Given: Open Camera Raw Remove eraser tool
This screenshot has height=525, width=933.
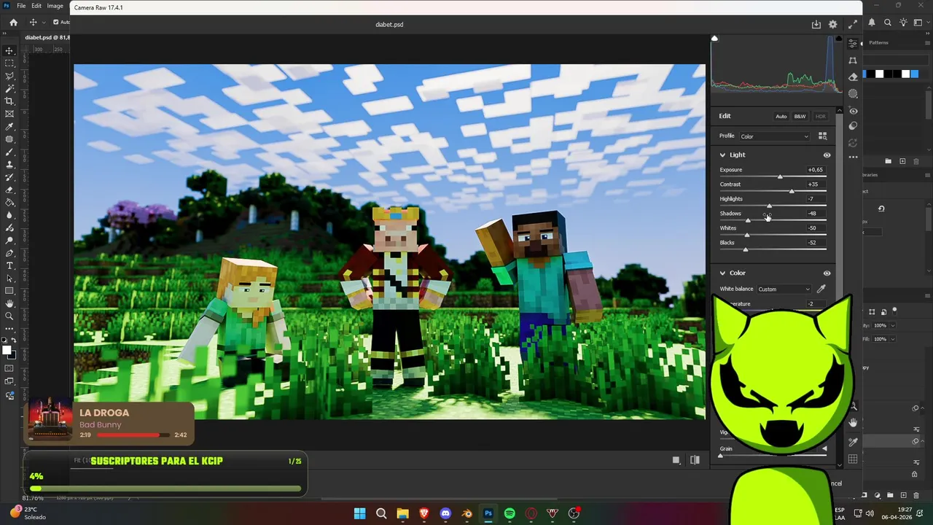Looking at the screenshot, I should click(853, 77).
